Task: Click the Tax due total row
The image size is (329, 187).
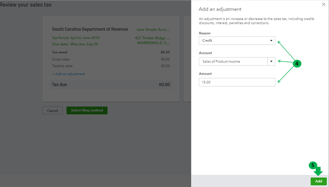Action: pyautogui.click(x=111, y=84)
